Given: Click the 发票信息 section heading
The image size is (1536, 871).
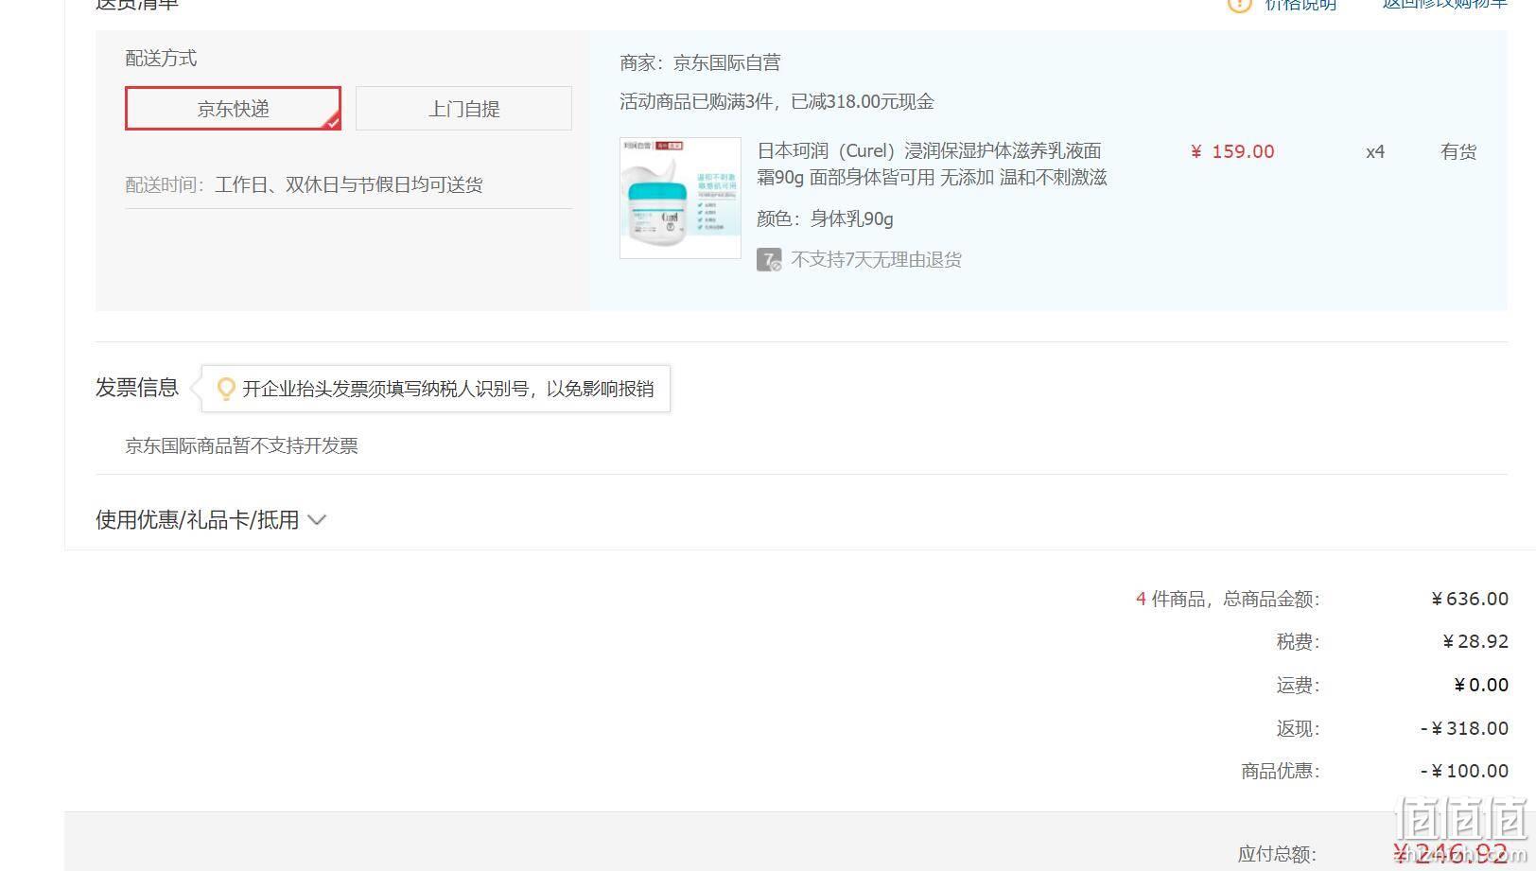Looking at the screenshot, I should pyautogui.click(x=137, y=388).
